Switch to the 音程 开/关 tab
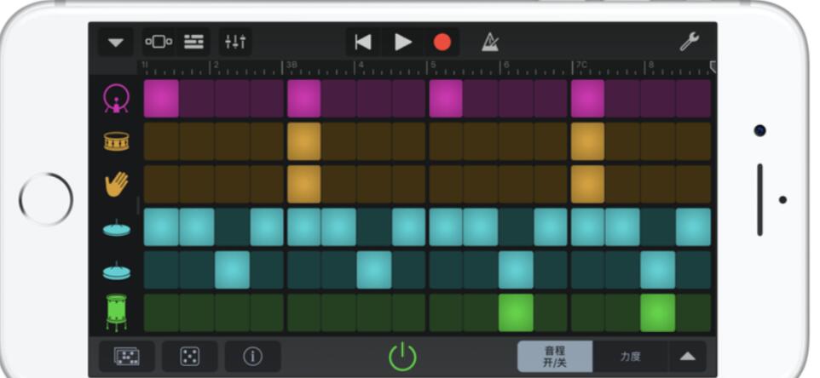The height and width of the screenshot is (378, 820). point(555,356)
